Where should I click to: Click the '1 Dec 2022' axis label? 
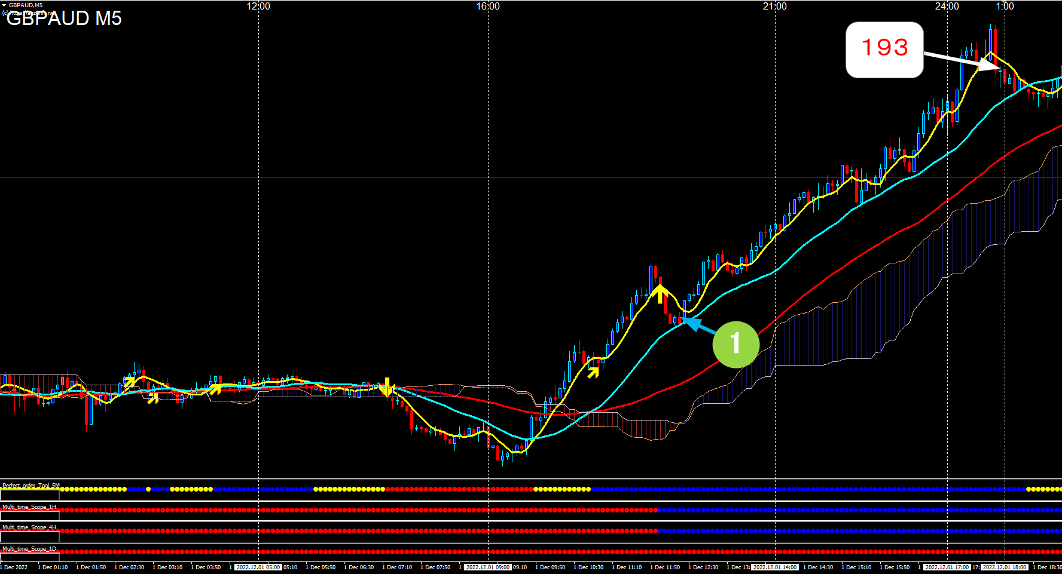coord(14,567)
